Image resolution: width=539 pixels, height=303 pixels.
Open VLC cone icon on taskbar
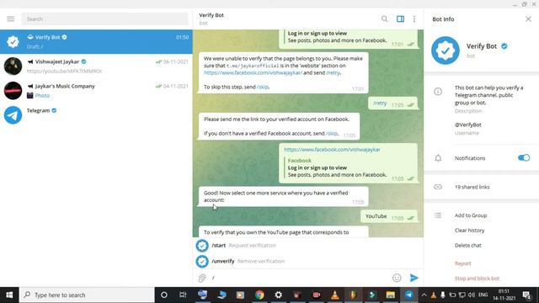pos(335,295)
